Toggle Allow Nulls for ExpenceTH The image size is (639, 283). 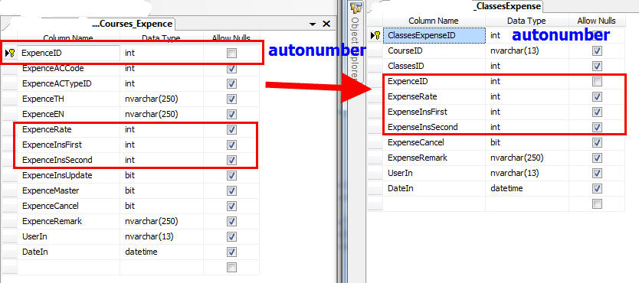pos(231,99)
